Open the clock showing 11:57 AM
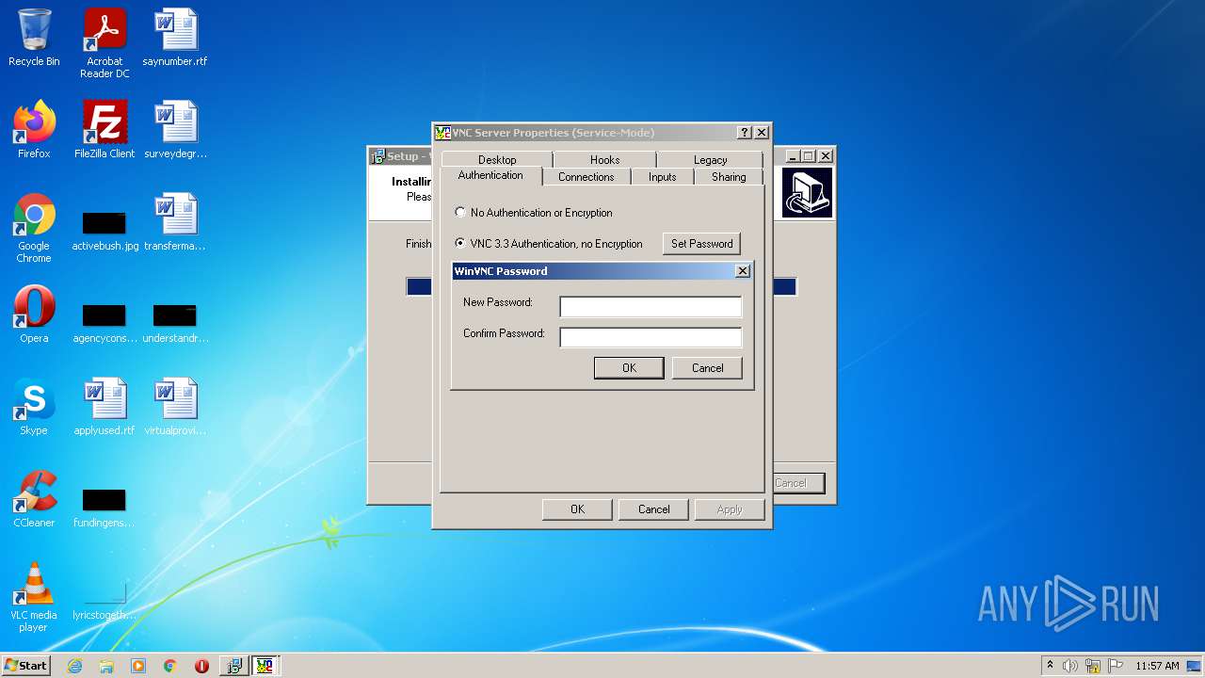The width and height of the screenshot is (1205, 678). (1157, 666)
